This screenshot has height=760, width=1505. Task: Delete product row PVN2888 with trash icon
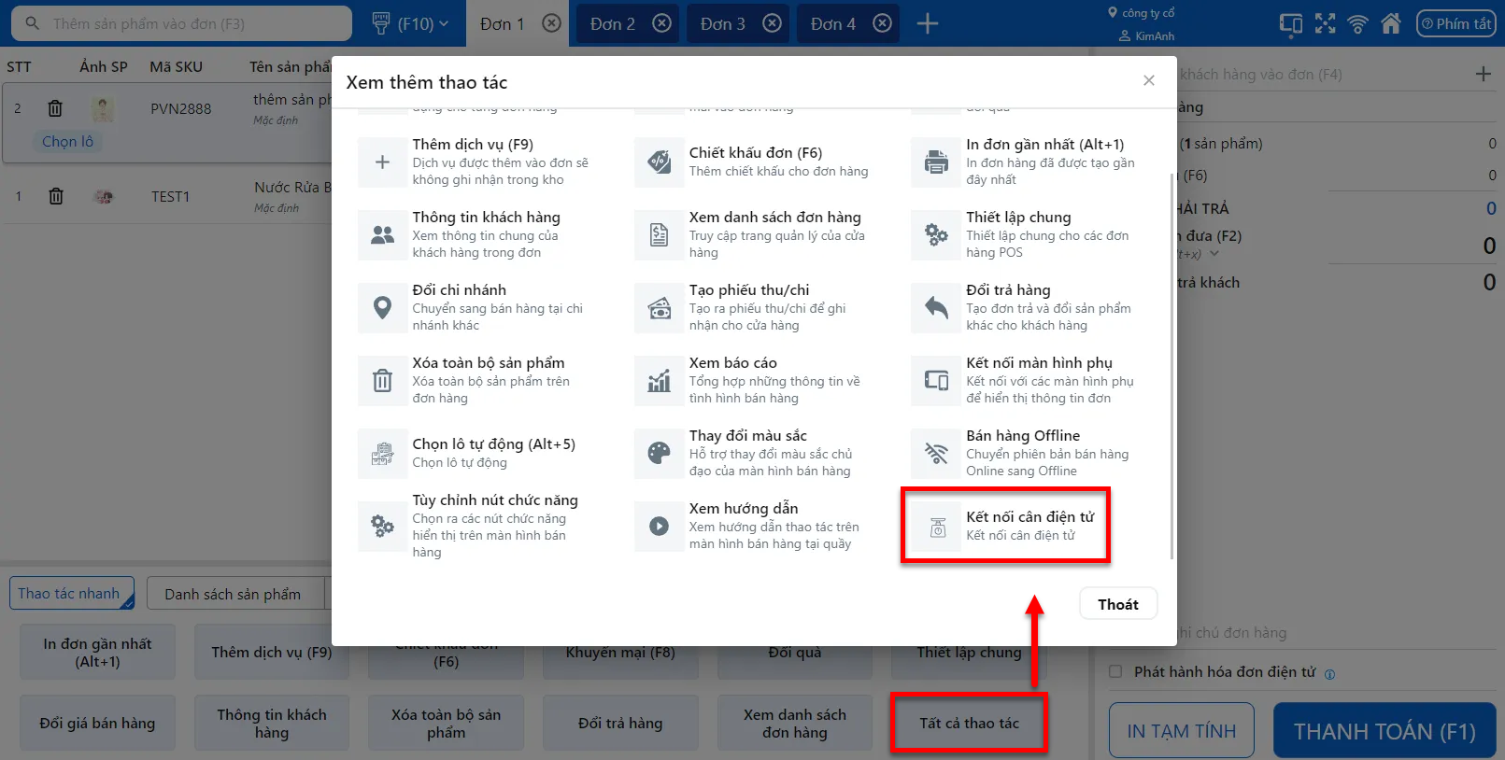pyautogui.click(x=55, y=108)
